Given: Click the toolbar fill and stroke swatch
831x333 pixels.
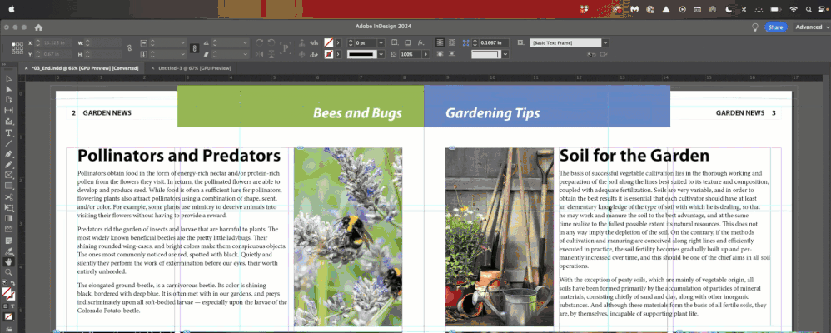Looking at the screenshot, I should pyautogui.click(x=8, y=293).
